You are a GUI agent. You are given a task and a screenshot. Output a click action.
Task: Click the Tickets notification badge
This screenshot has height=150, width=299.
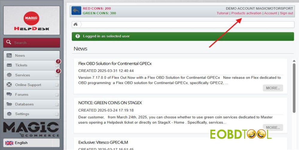coord(58,61)
